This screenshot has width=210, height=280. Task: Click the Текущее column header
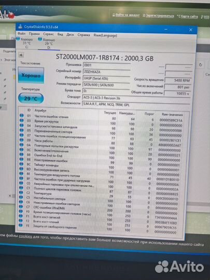(x=110, y=113)
